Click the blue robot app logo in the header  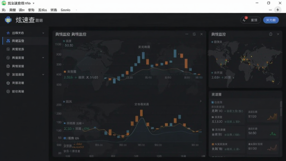(8, 20)
